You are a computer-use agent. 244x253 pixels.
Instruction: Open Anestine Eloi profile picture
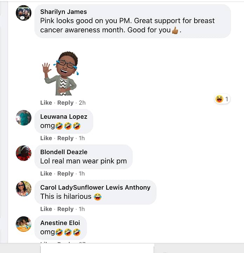point(23,224)
